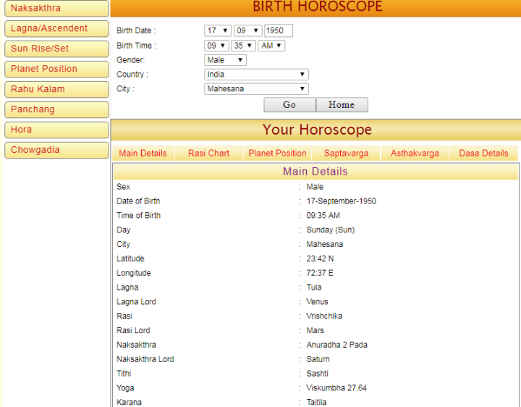Image resolution: width=521 pixels, height=407 pixels.
Task: Select Panchang from the sidebar
Action: [x=56, y=110]
